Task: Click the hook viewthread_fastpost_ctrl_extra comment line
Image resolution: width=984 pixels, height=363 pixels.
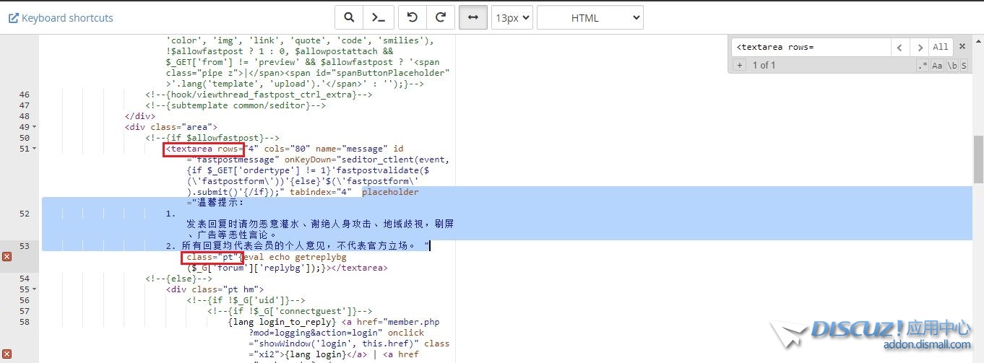Action: point(259,95)
